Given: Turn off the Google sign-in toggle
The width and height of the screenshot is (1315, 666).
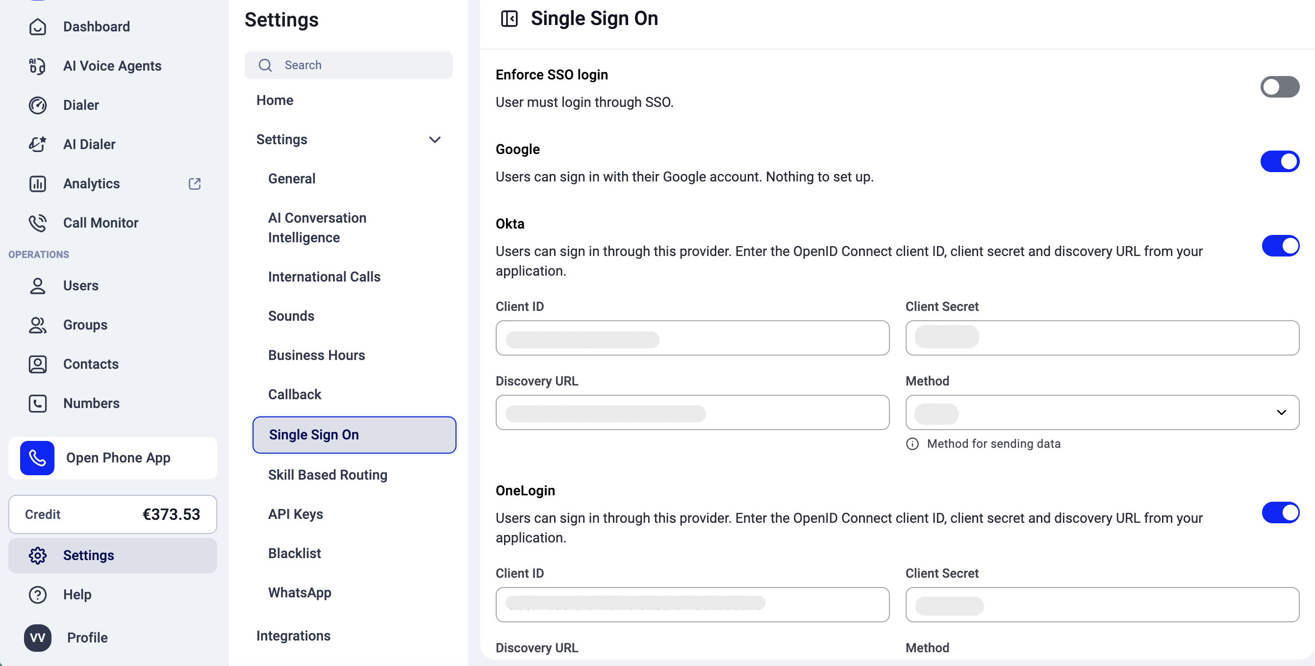Looking at the screenshot, I should click(x=1279, y=161).
